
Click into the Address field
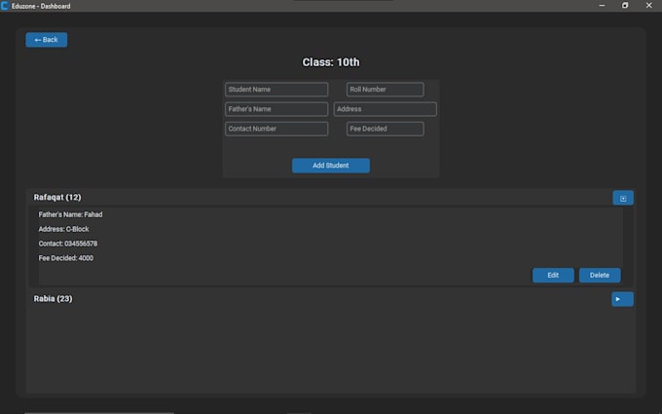tap(386, 109)
